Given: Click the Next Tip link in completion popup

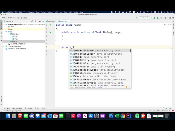Looking at the screenshot, I should click(x=100, y=87).
